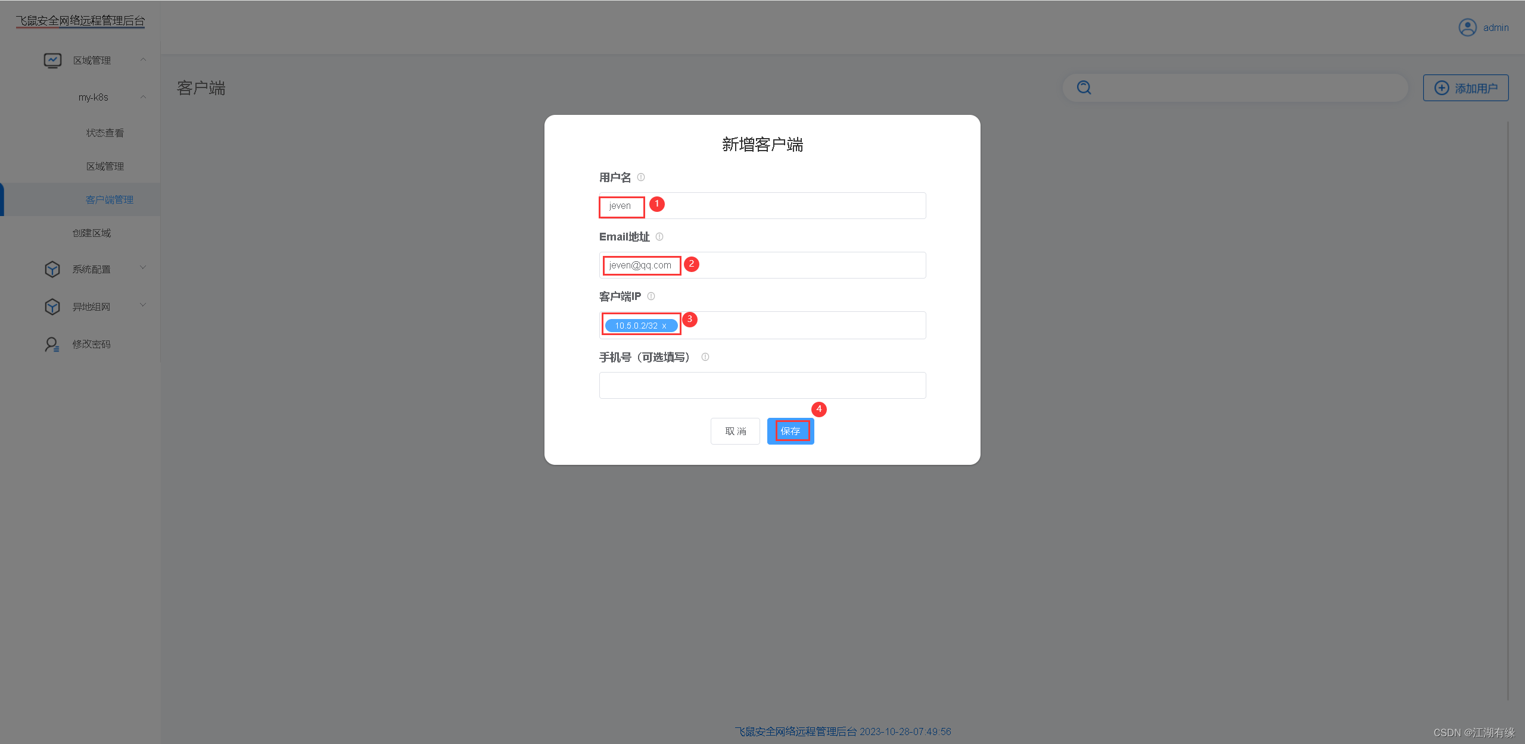Click the 异地组网 cube icon
This screenshot has height=744, width=1525.
[x=52, y=307]
